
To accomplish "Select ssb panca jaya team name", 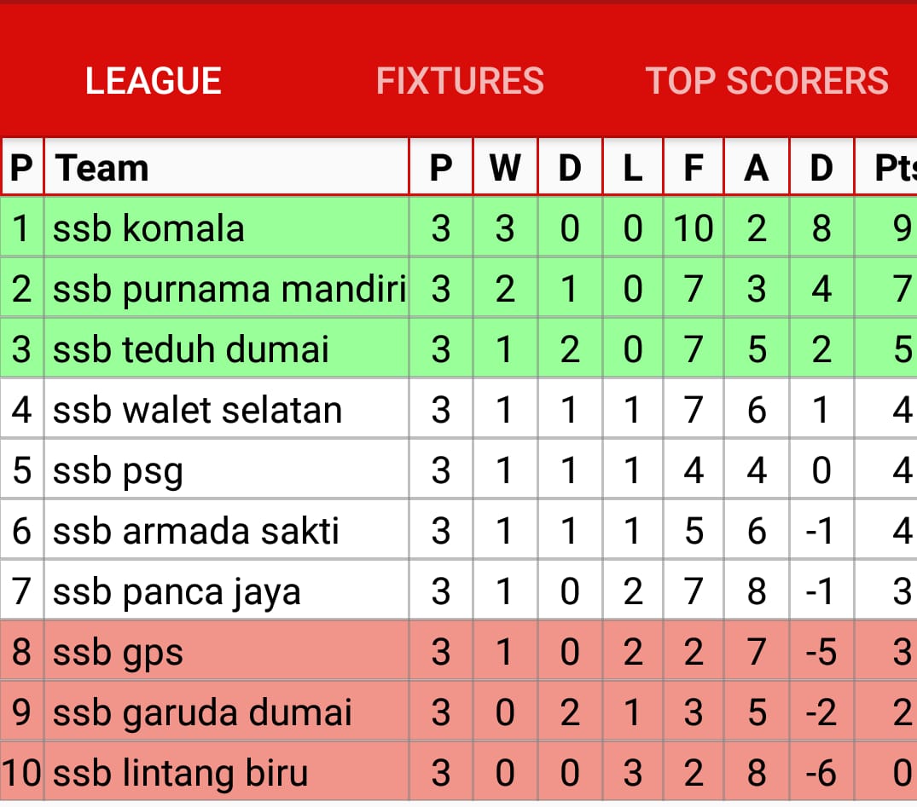I will pos(177,592).
